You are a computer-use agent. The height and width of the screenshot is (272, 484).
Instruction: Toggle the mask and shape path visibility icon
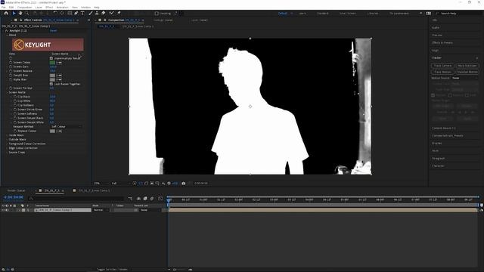146,183
